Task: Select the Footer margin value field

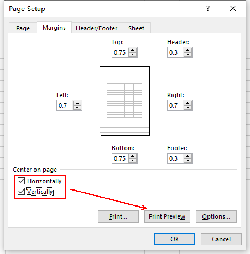Action: (x=175, y=158)
